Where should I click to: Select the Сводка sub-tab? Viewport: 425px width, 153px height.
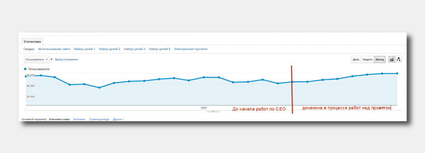tap(29, 49)
